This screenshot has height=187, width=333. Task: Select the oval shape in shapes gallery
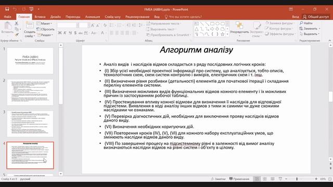pos(217,24)
